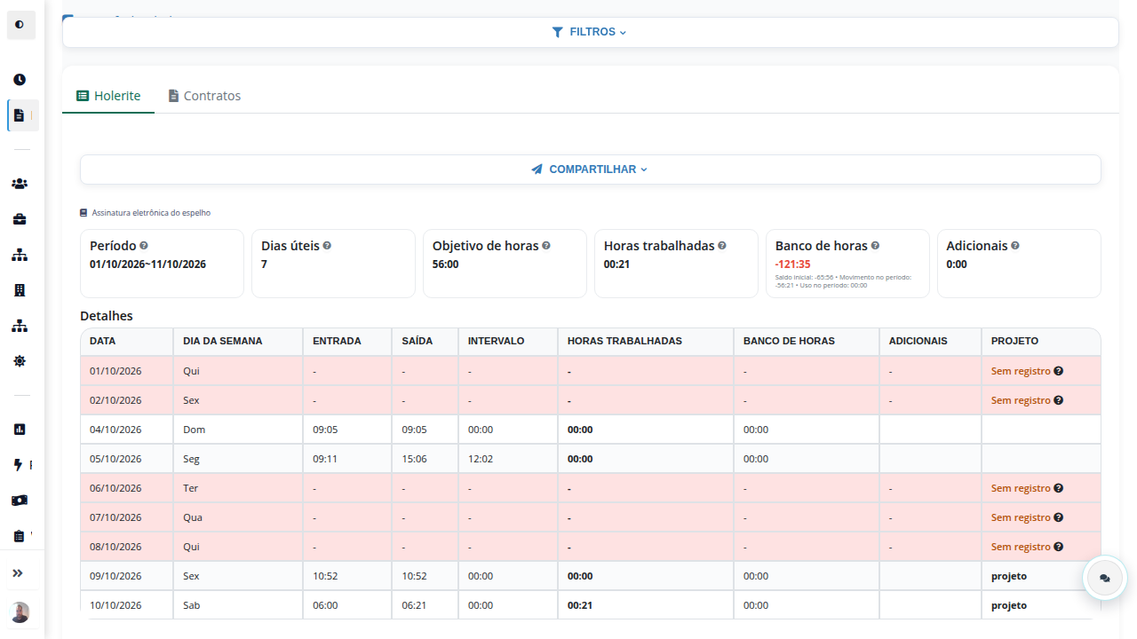
Task: Open the user profile avatar
Action: [20, 612]
